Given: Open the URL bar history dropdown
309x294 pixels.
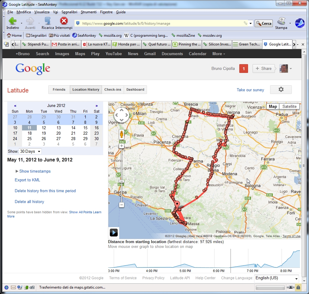Looking at the screenshot, I should [250, 23].
